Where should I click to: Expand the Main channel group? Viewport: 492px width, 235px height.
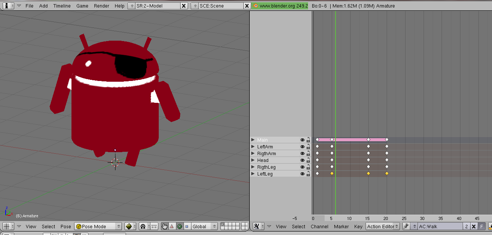[253, 140]
